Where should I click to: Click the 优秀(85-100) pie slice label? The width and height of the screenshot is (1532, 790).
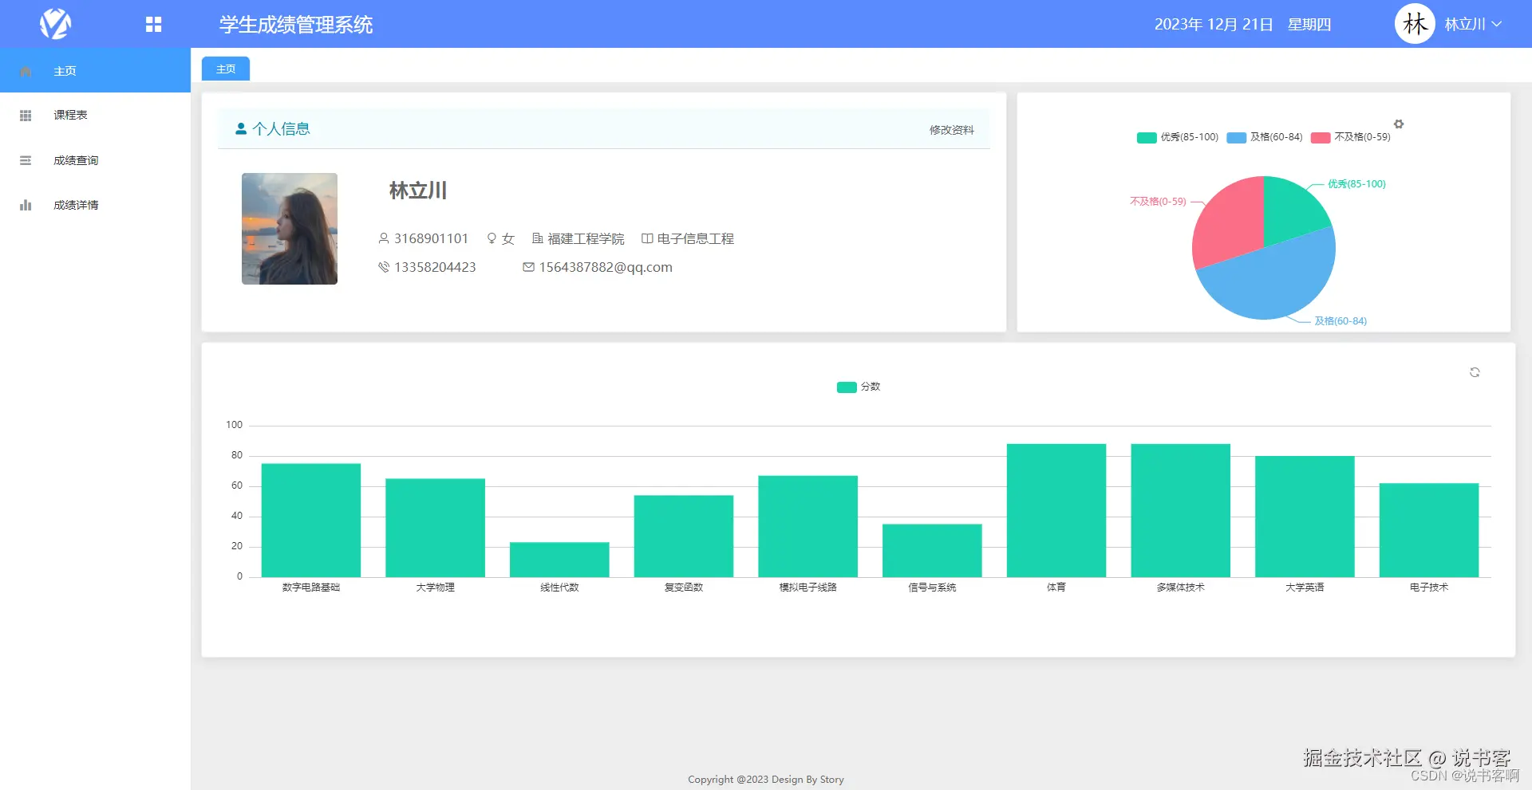click(1356, 184)
